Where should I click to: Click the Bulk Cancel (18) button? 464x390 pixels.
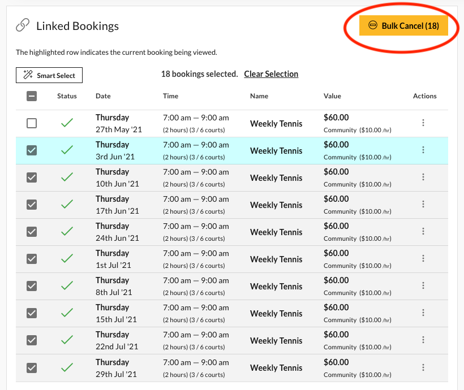point(403,25)
